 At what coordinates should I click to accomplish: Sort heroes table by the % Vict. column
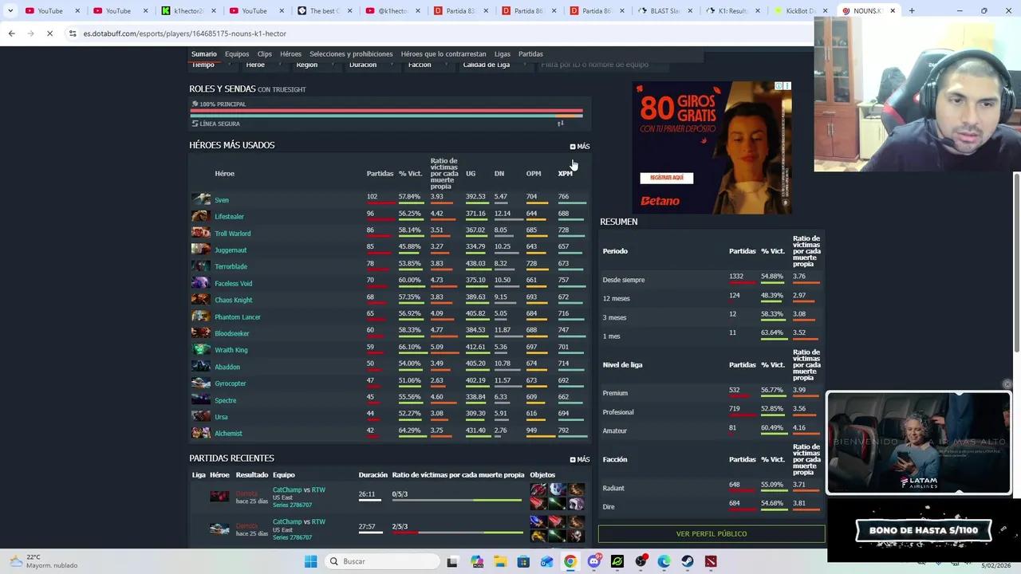(410, 174)
